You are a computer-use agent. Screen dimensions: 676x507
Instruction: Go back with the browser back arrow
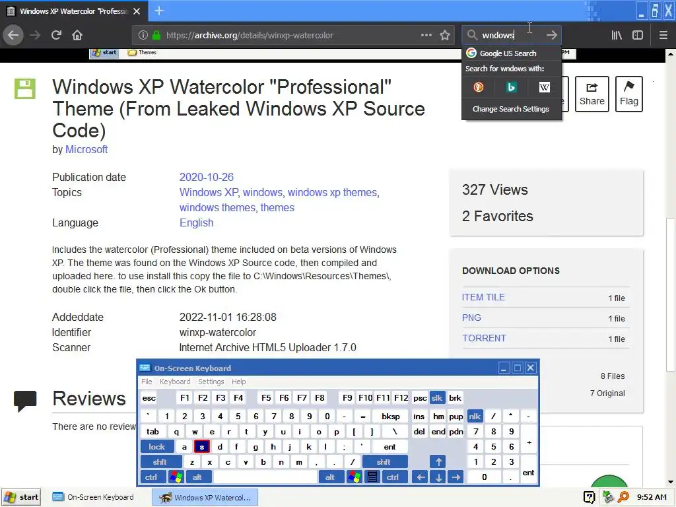pos(13,36)
